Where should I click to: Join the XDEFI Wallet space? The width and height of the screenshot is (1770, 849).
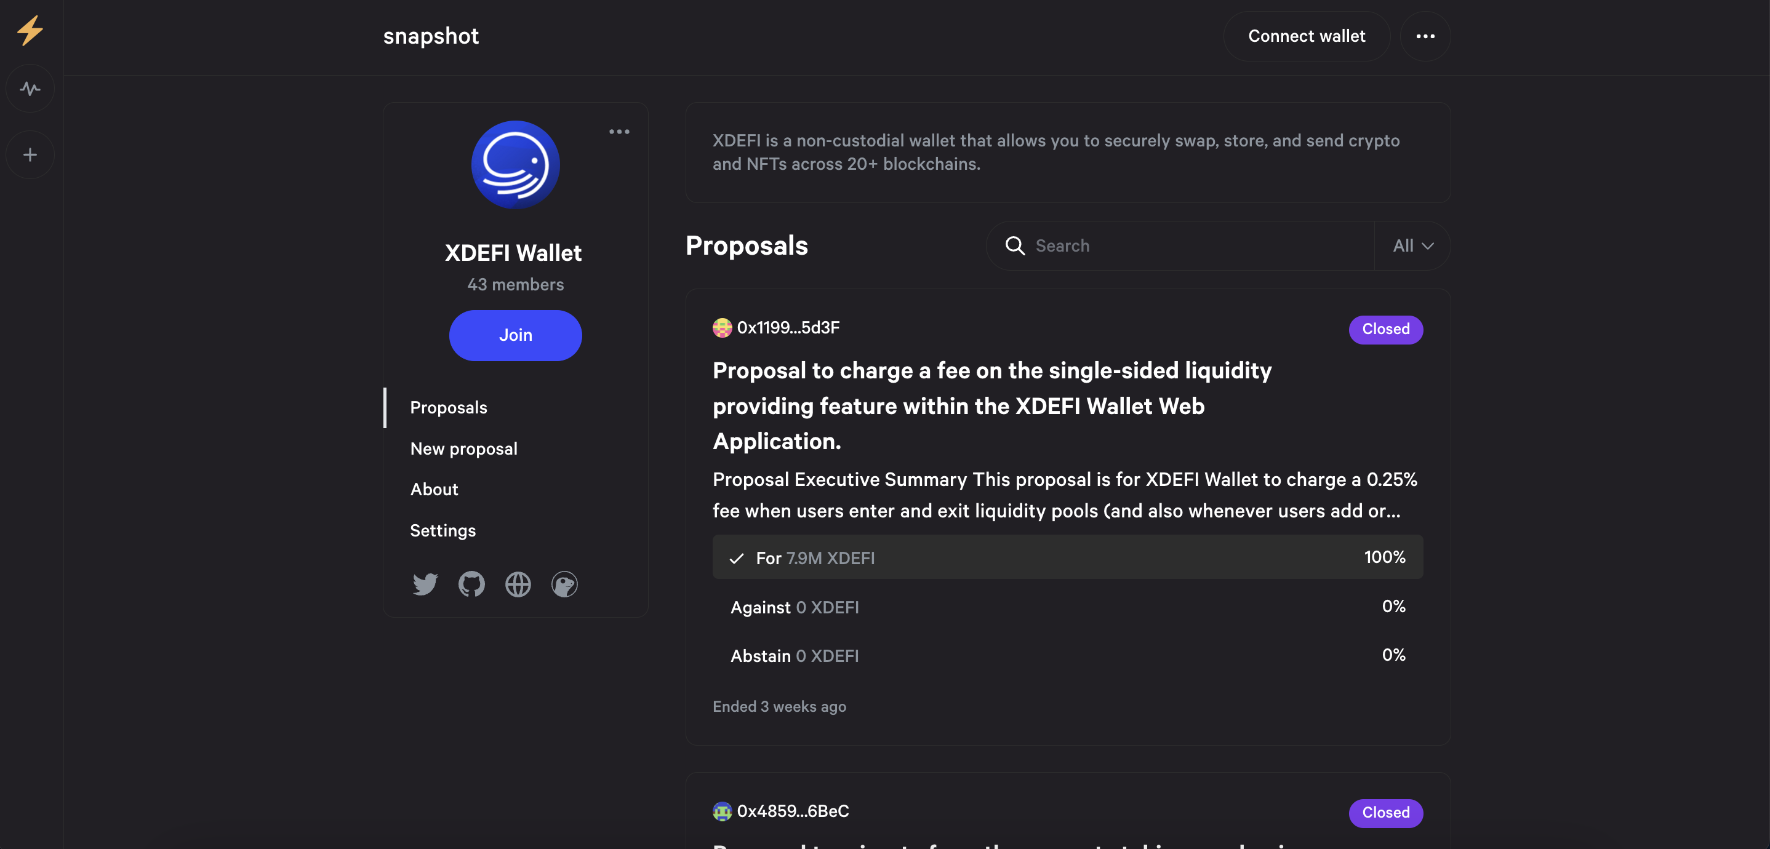(515, 335)
